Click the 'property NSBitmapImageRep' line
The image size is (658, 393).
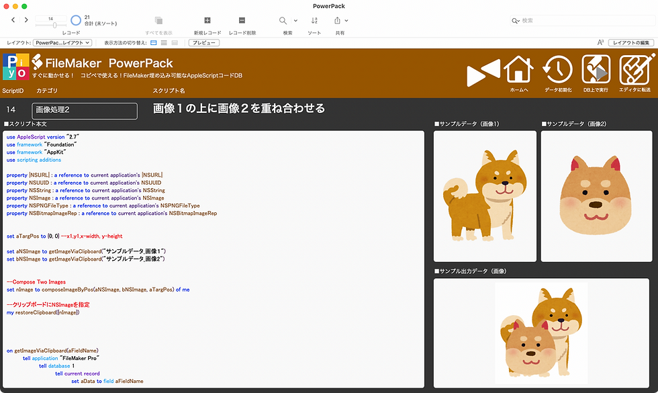[111, 214]
